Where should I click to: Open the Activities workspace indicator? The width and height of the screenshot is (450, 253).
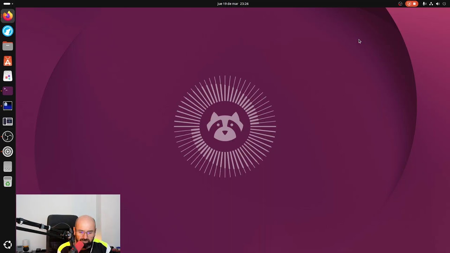pos(8,4)
